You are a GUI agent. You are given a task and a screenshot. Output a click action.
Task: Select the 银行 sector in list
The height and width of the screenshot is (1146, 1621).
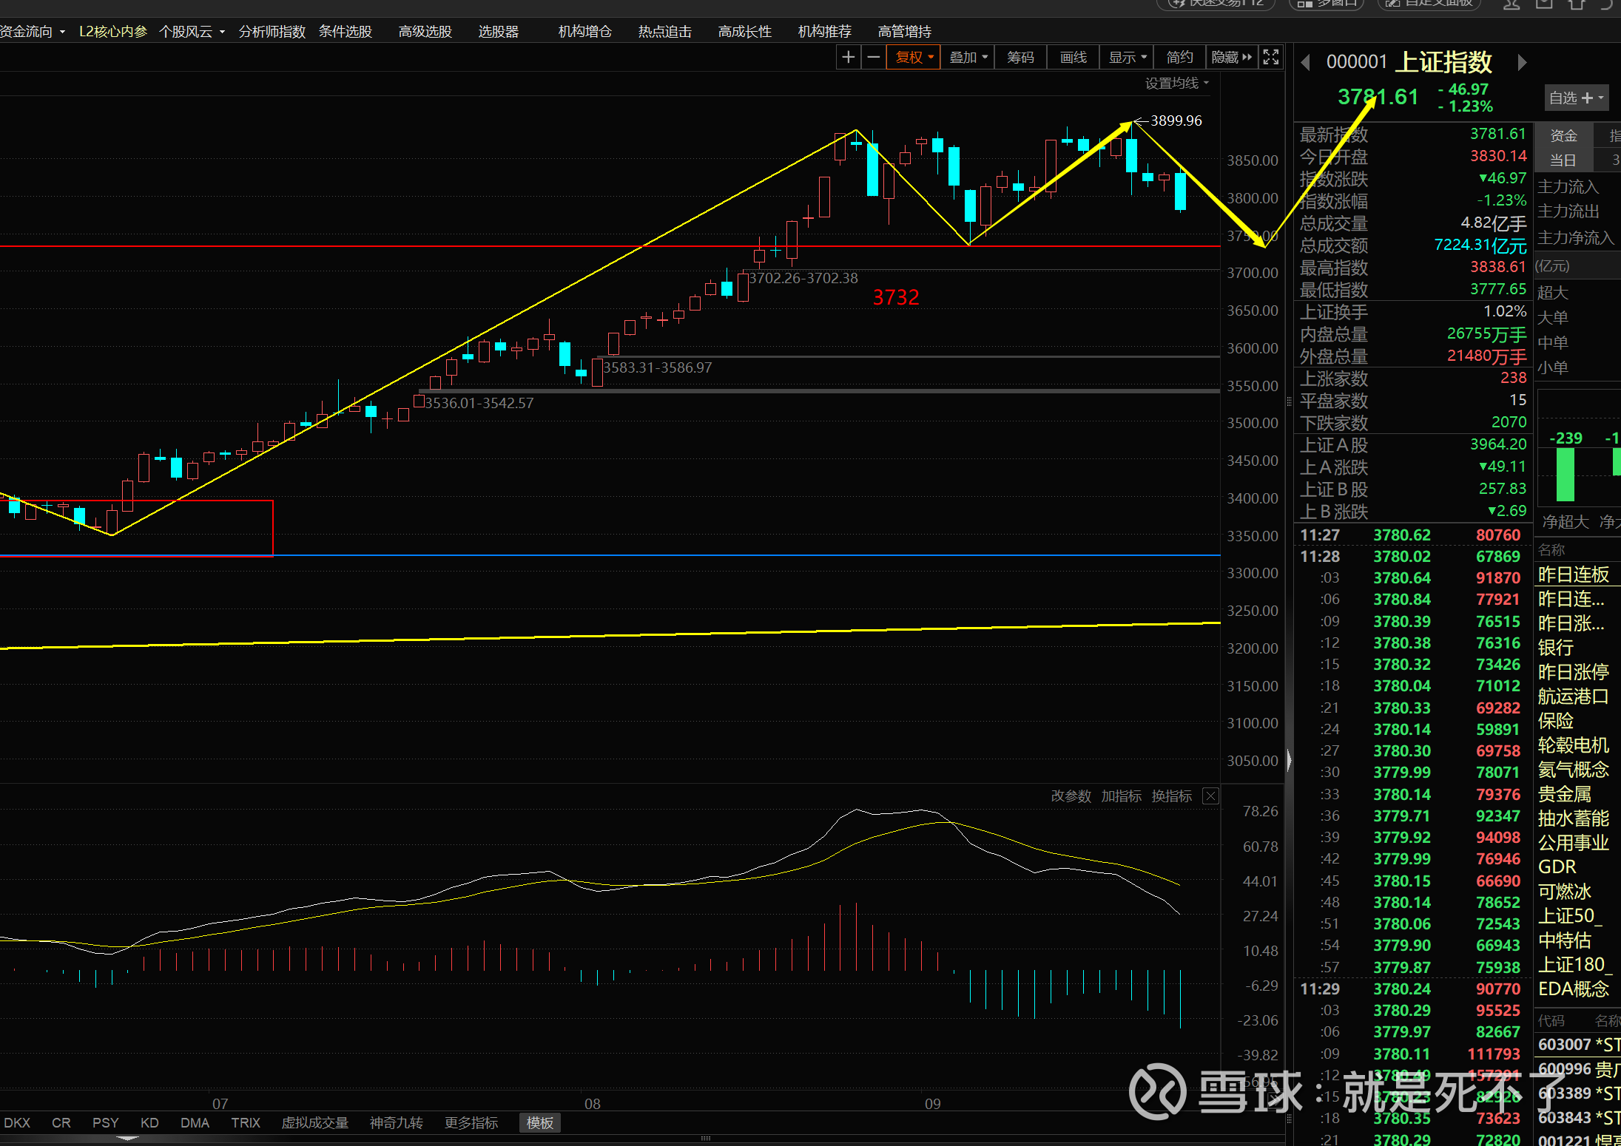pos(1555,648)
